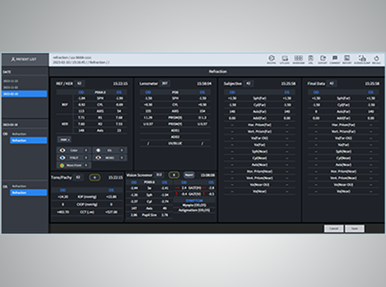Click the Meibo eye image icon
The image size is (386, 287).
(98, 158)
